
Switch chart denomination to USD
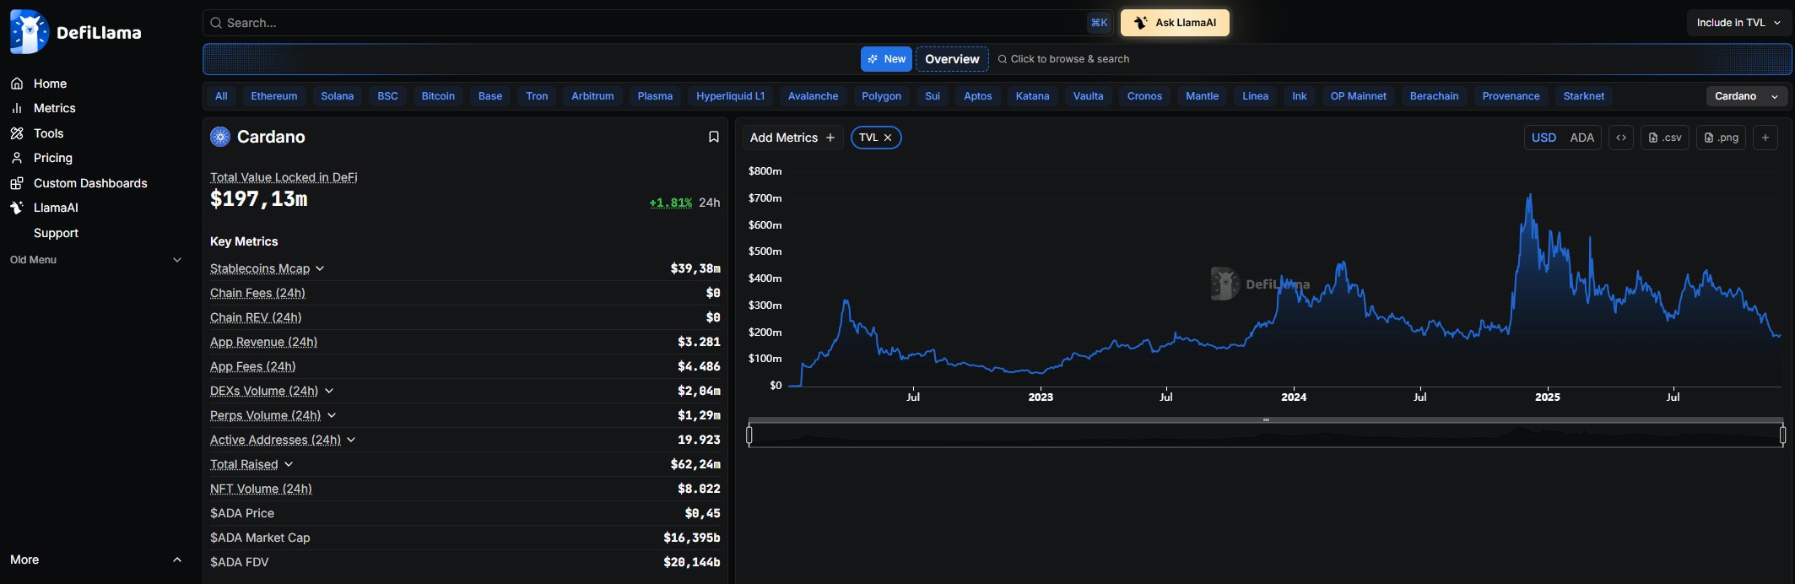pos(1544,138)
